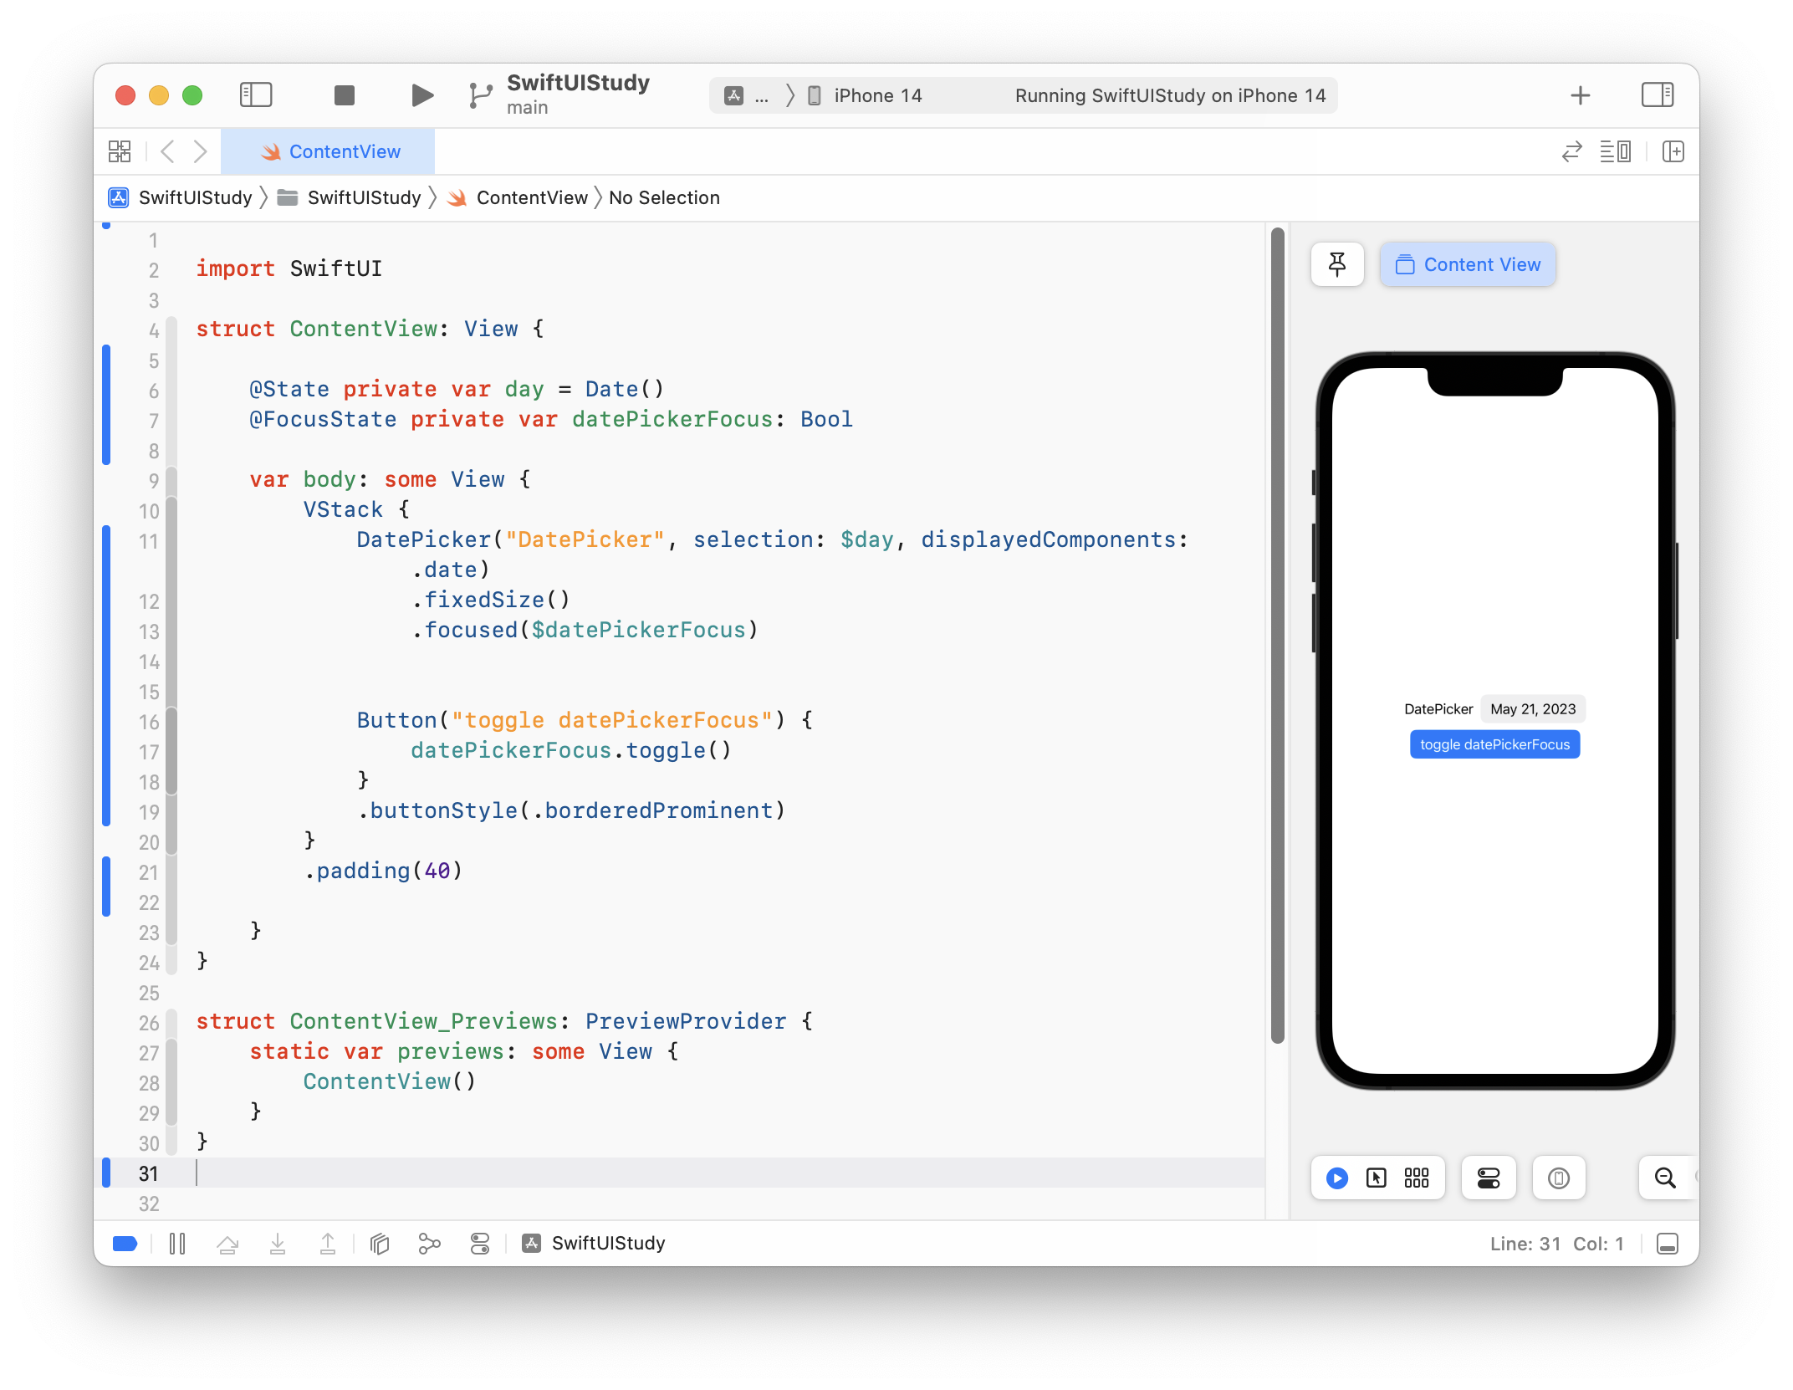Click the Content View preview button
The height and width of the screenshot is (1390, 1793).
(1468, 264)
